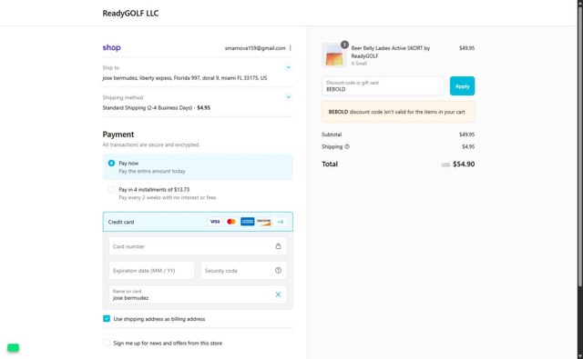This screenshot has width=583, height=359.
Task: Expand the Shipping method chevron
Action: [288, 97]
